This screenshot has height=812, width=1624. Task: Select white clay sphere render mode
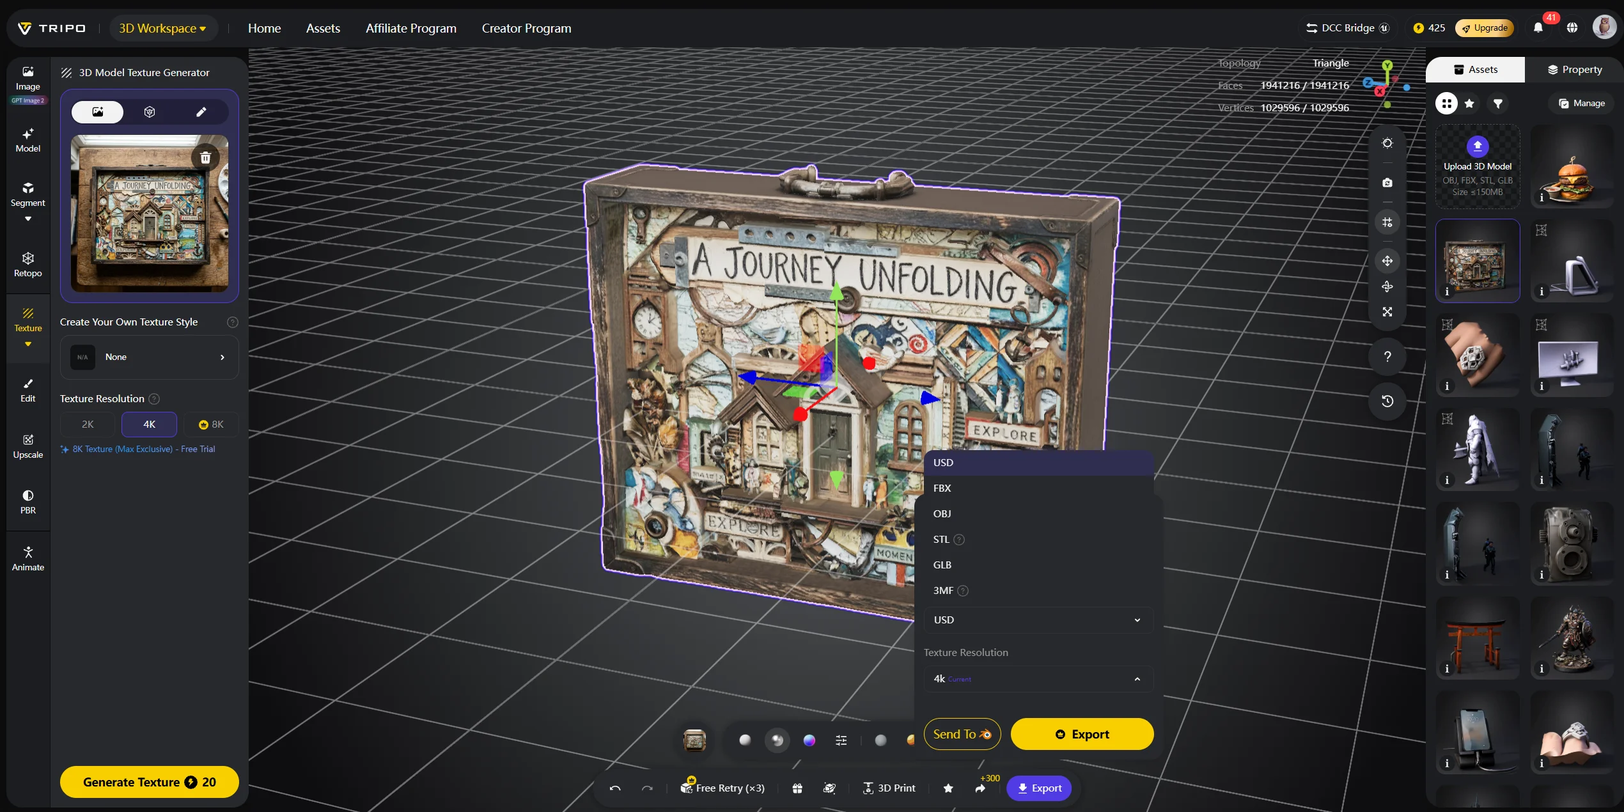(745, 740)
